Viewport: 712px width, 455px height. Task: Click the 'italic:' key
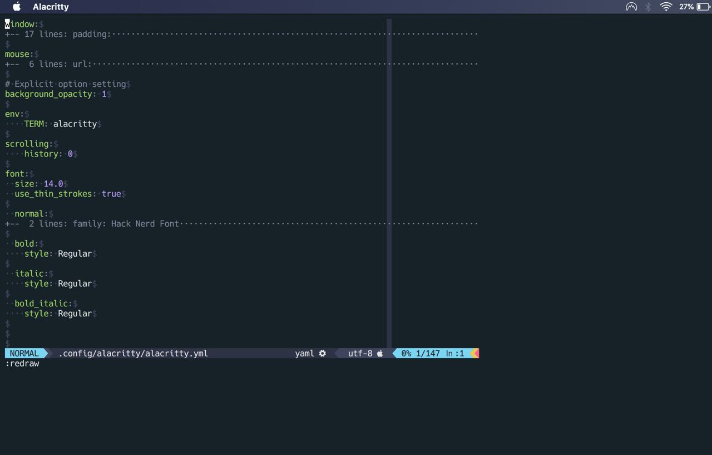31,273
